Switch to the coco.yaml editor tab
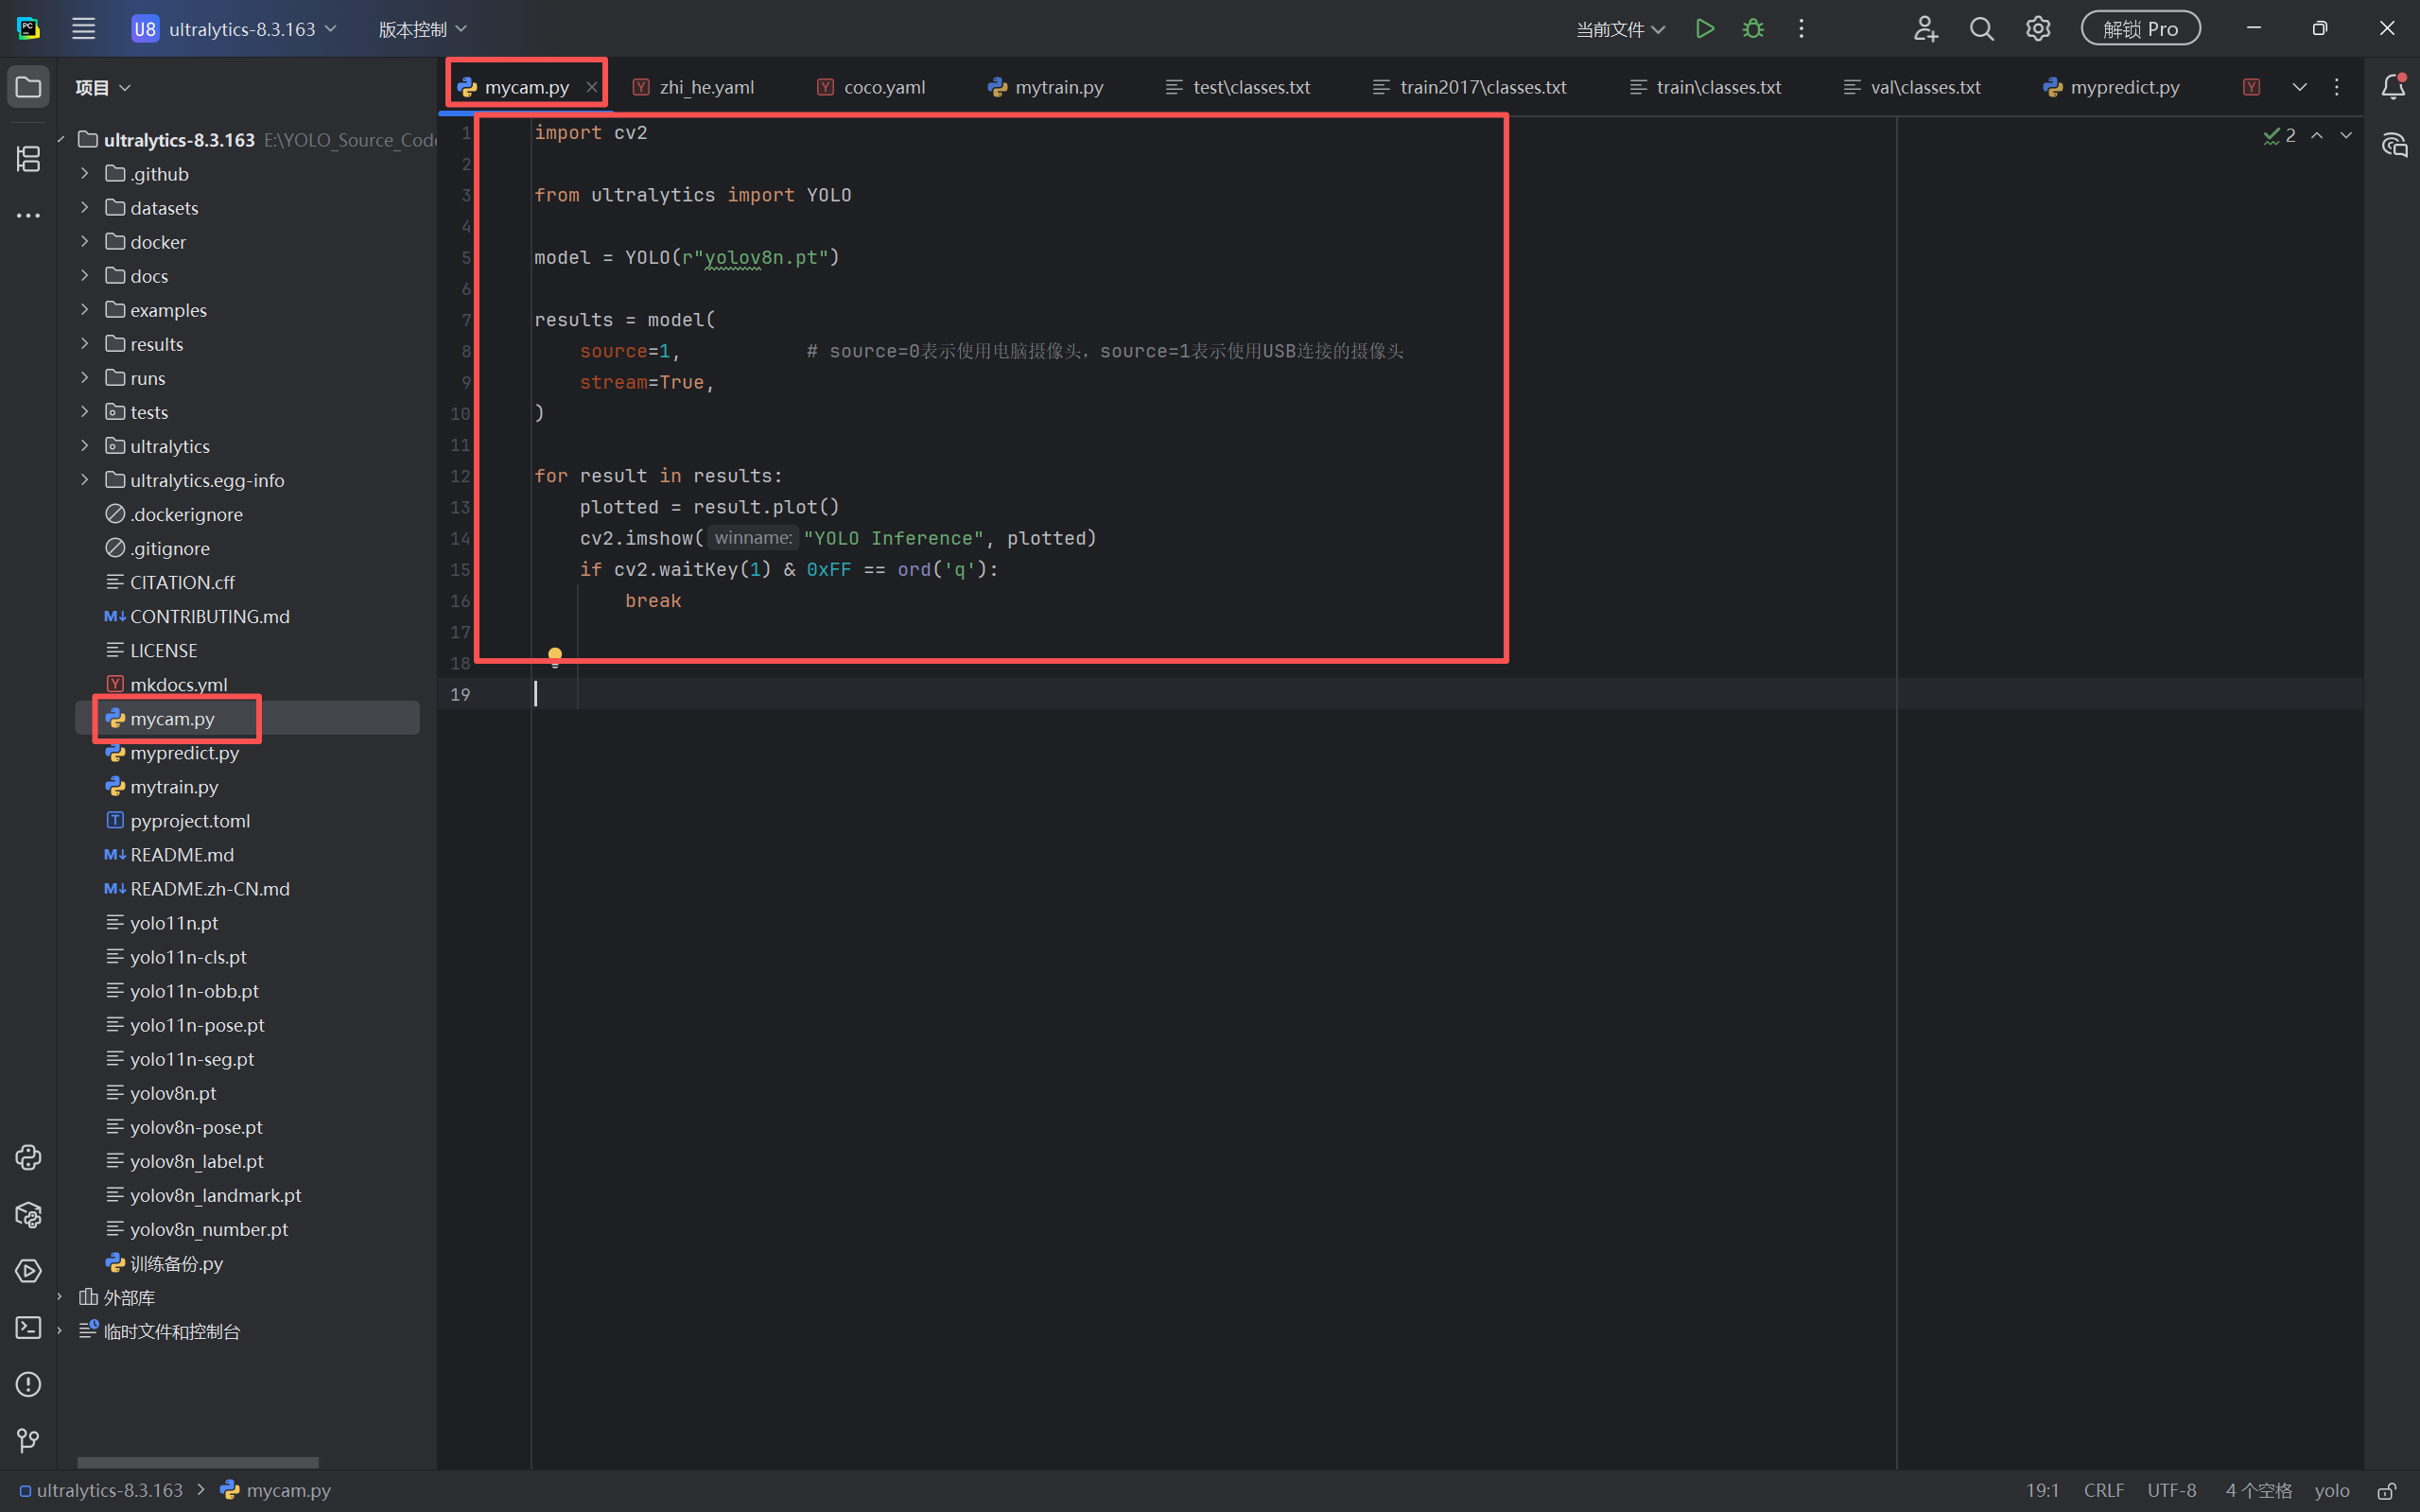Image resolution: width=2420 pixels, height=1512 pixels. (871, 87)
